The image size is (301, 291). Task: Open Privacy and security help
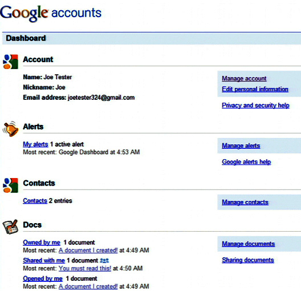pyautogui.click(x=255, y=105)
